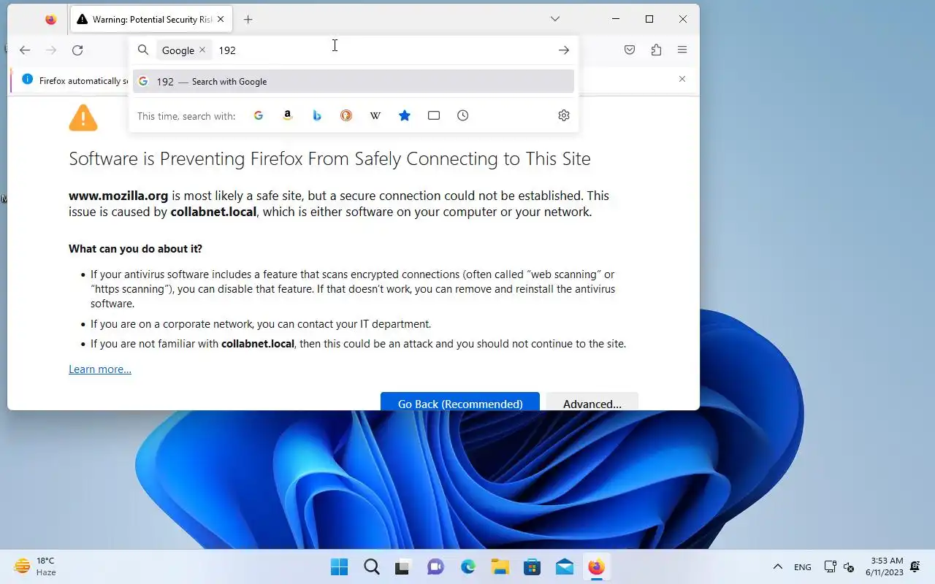Select 192 — Search with Google suggestion
The image size is (935, 584).
(354, 82)
